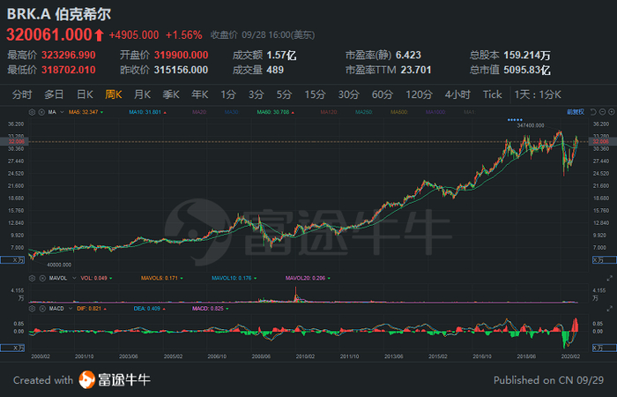This screenshot has height=397, width=617.
Task: Click the 40800.000 low price marker
Action: point(59,265)
